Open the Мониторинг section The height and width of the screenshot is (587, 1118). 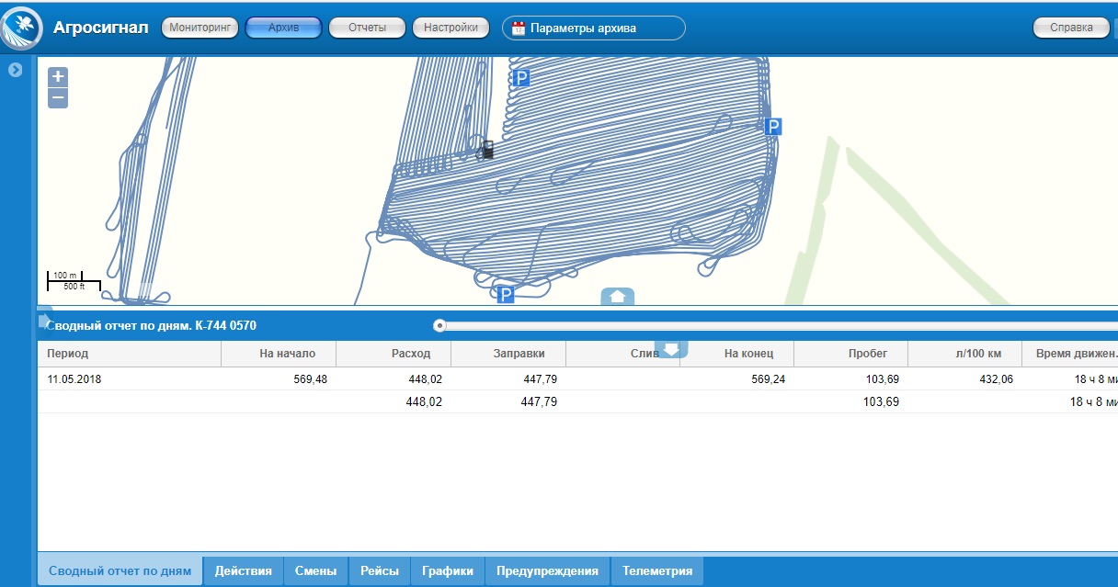point(200,28)
